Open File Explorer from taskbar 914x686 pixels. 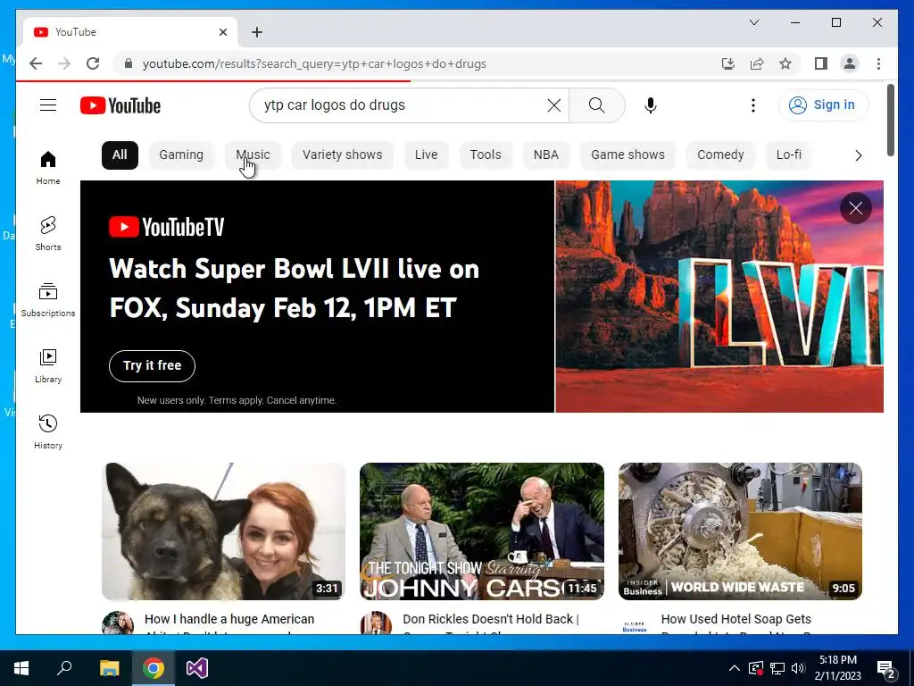point(109,668)
